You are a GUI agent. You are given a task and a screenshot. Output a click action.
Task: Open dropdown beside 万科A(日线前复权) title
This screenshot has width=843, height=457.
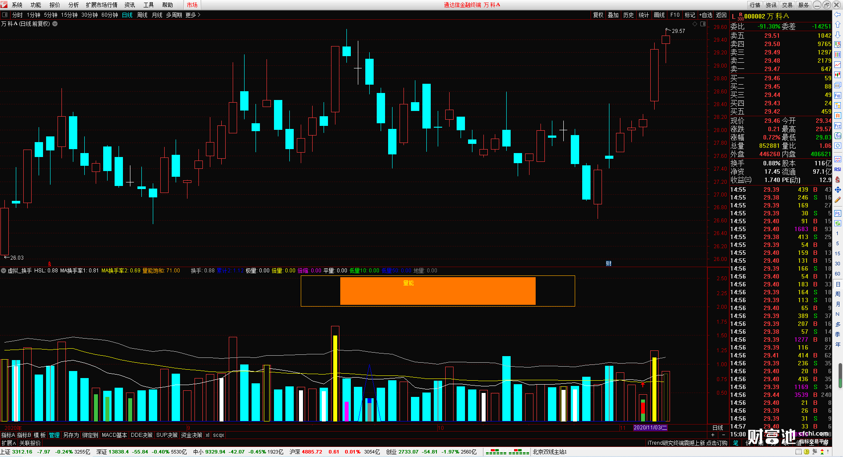click(x=55, y=24)
